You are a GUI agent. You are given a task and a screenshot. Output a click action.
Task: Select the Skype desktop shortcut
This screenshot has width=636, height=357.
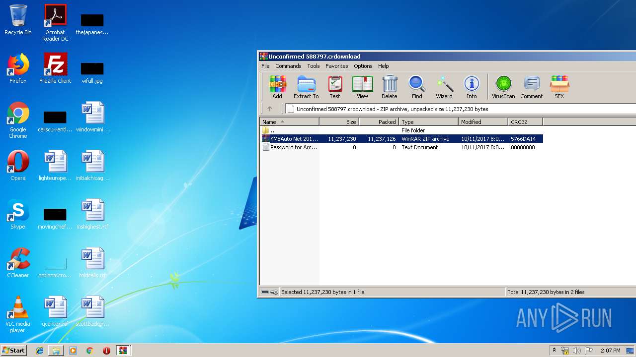click(x=18, y=214)
